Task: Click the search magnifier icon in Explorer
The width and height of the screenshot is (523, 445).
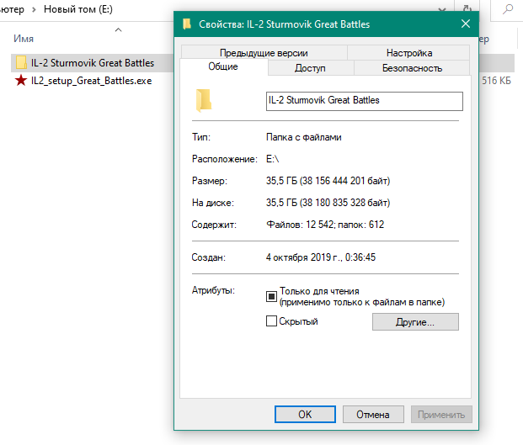Action: [508, 9]
